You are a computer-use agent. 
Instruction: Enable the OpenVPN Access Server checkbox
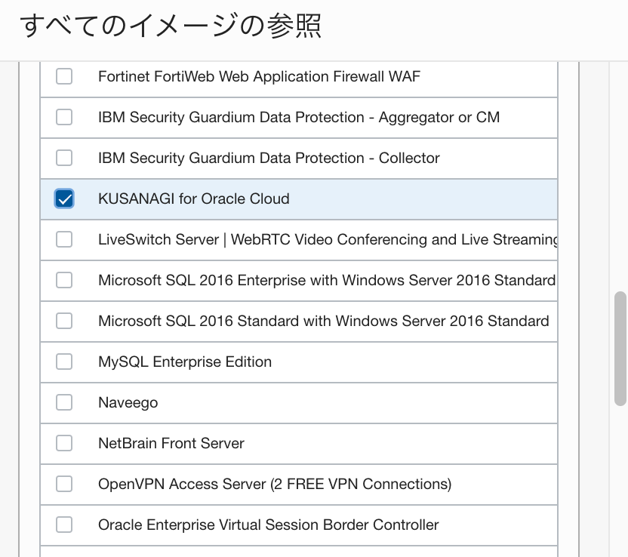click(64, 484)
